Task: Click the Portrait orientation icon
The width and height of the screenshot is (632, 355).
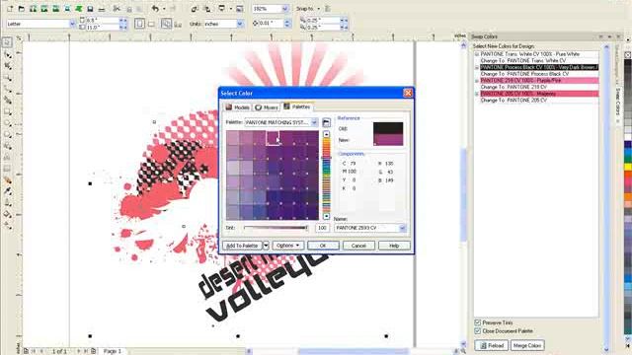Action: (139, 24)
